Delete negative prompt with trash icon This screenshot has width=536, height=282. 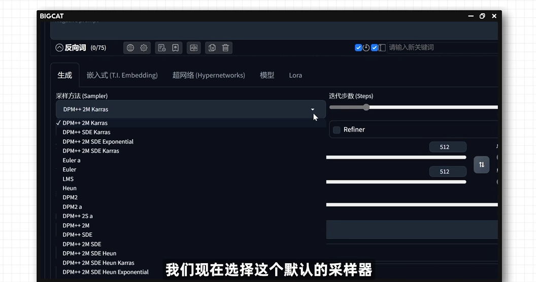click(225, 48)
